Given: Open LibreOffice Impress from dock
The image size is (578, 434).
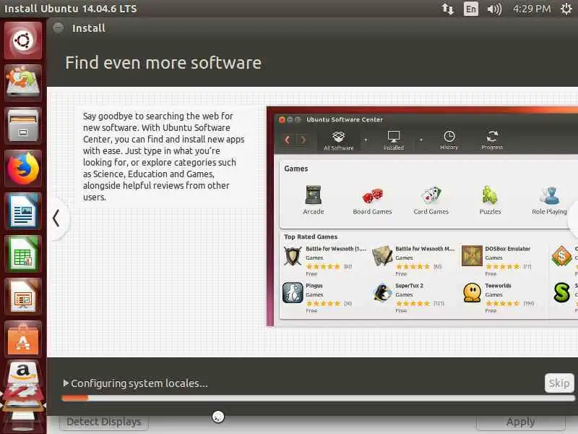Looking at the screenshot, I should pos(23,297).
